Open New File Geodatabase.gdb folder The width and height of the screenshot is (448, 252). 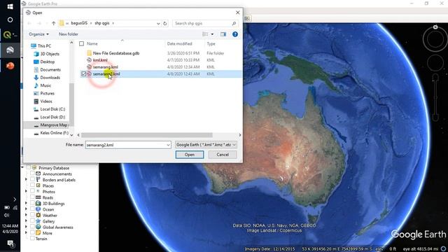click(x=116, y=53)
